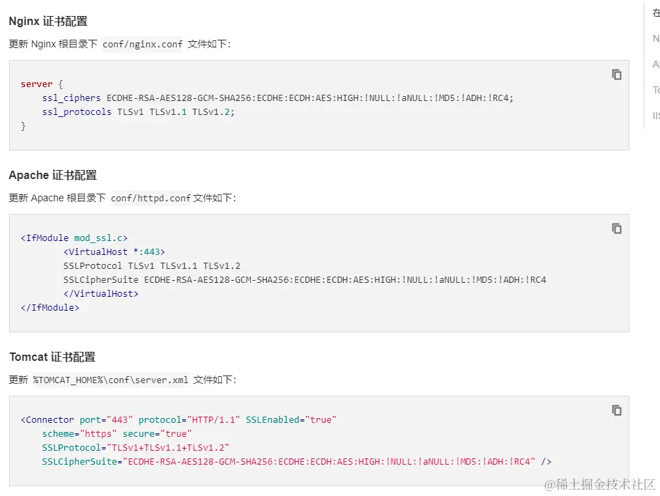Click the "</VirtualHost>" closing tag
The height and width of the screenshot is (496, 660).
(101, 294)
